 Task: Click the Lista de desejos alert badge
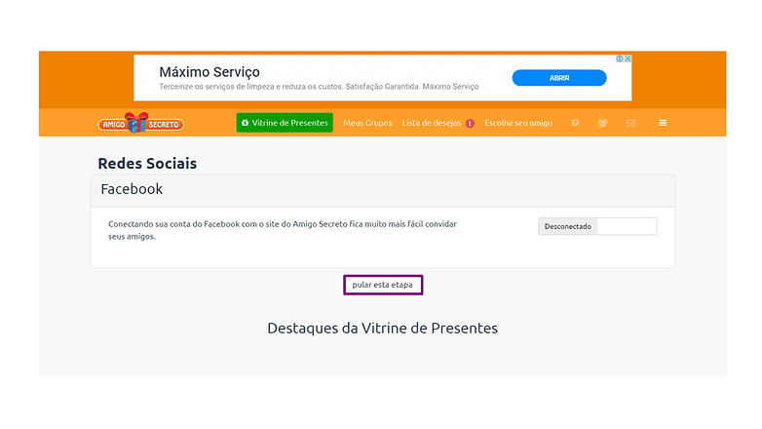[x=470, y=124]
